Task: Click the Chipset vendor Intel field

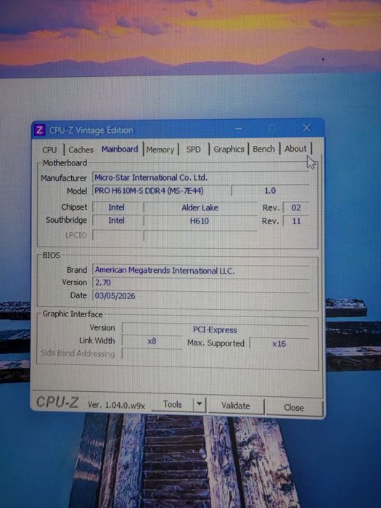Action: coord(117,208)
